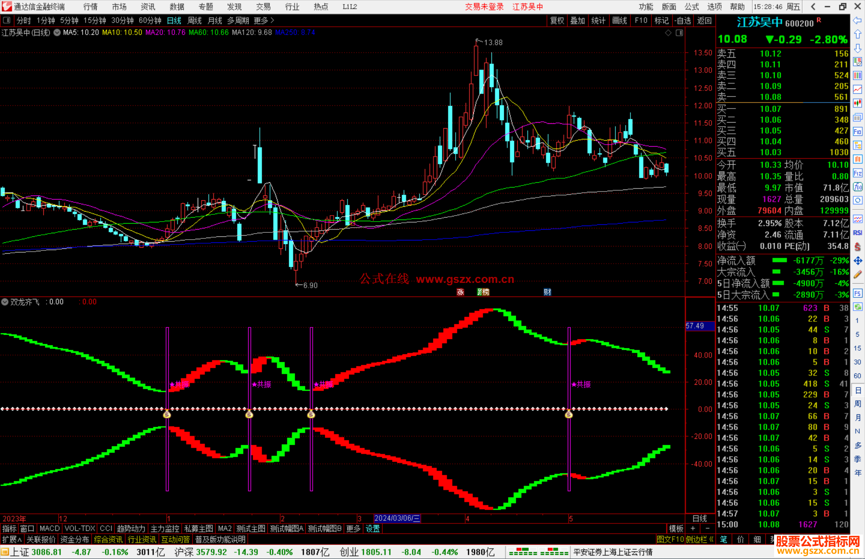Open the 行情 menu

click(x=90, y=7)
